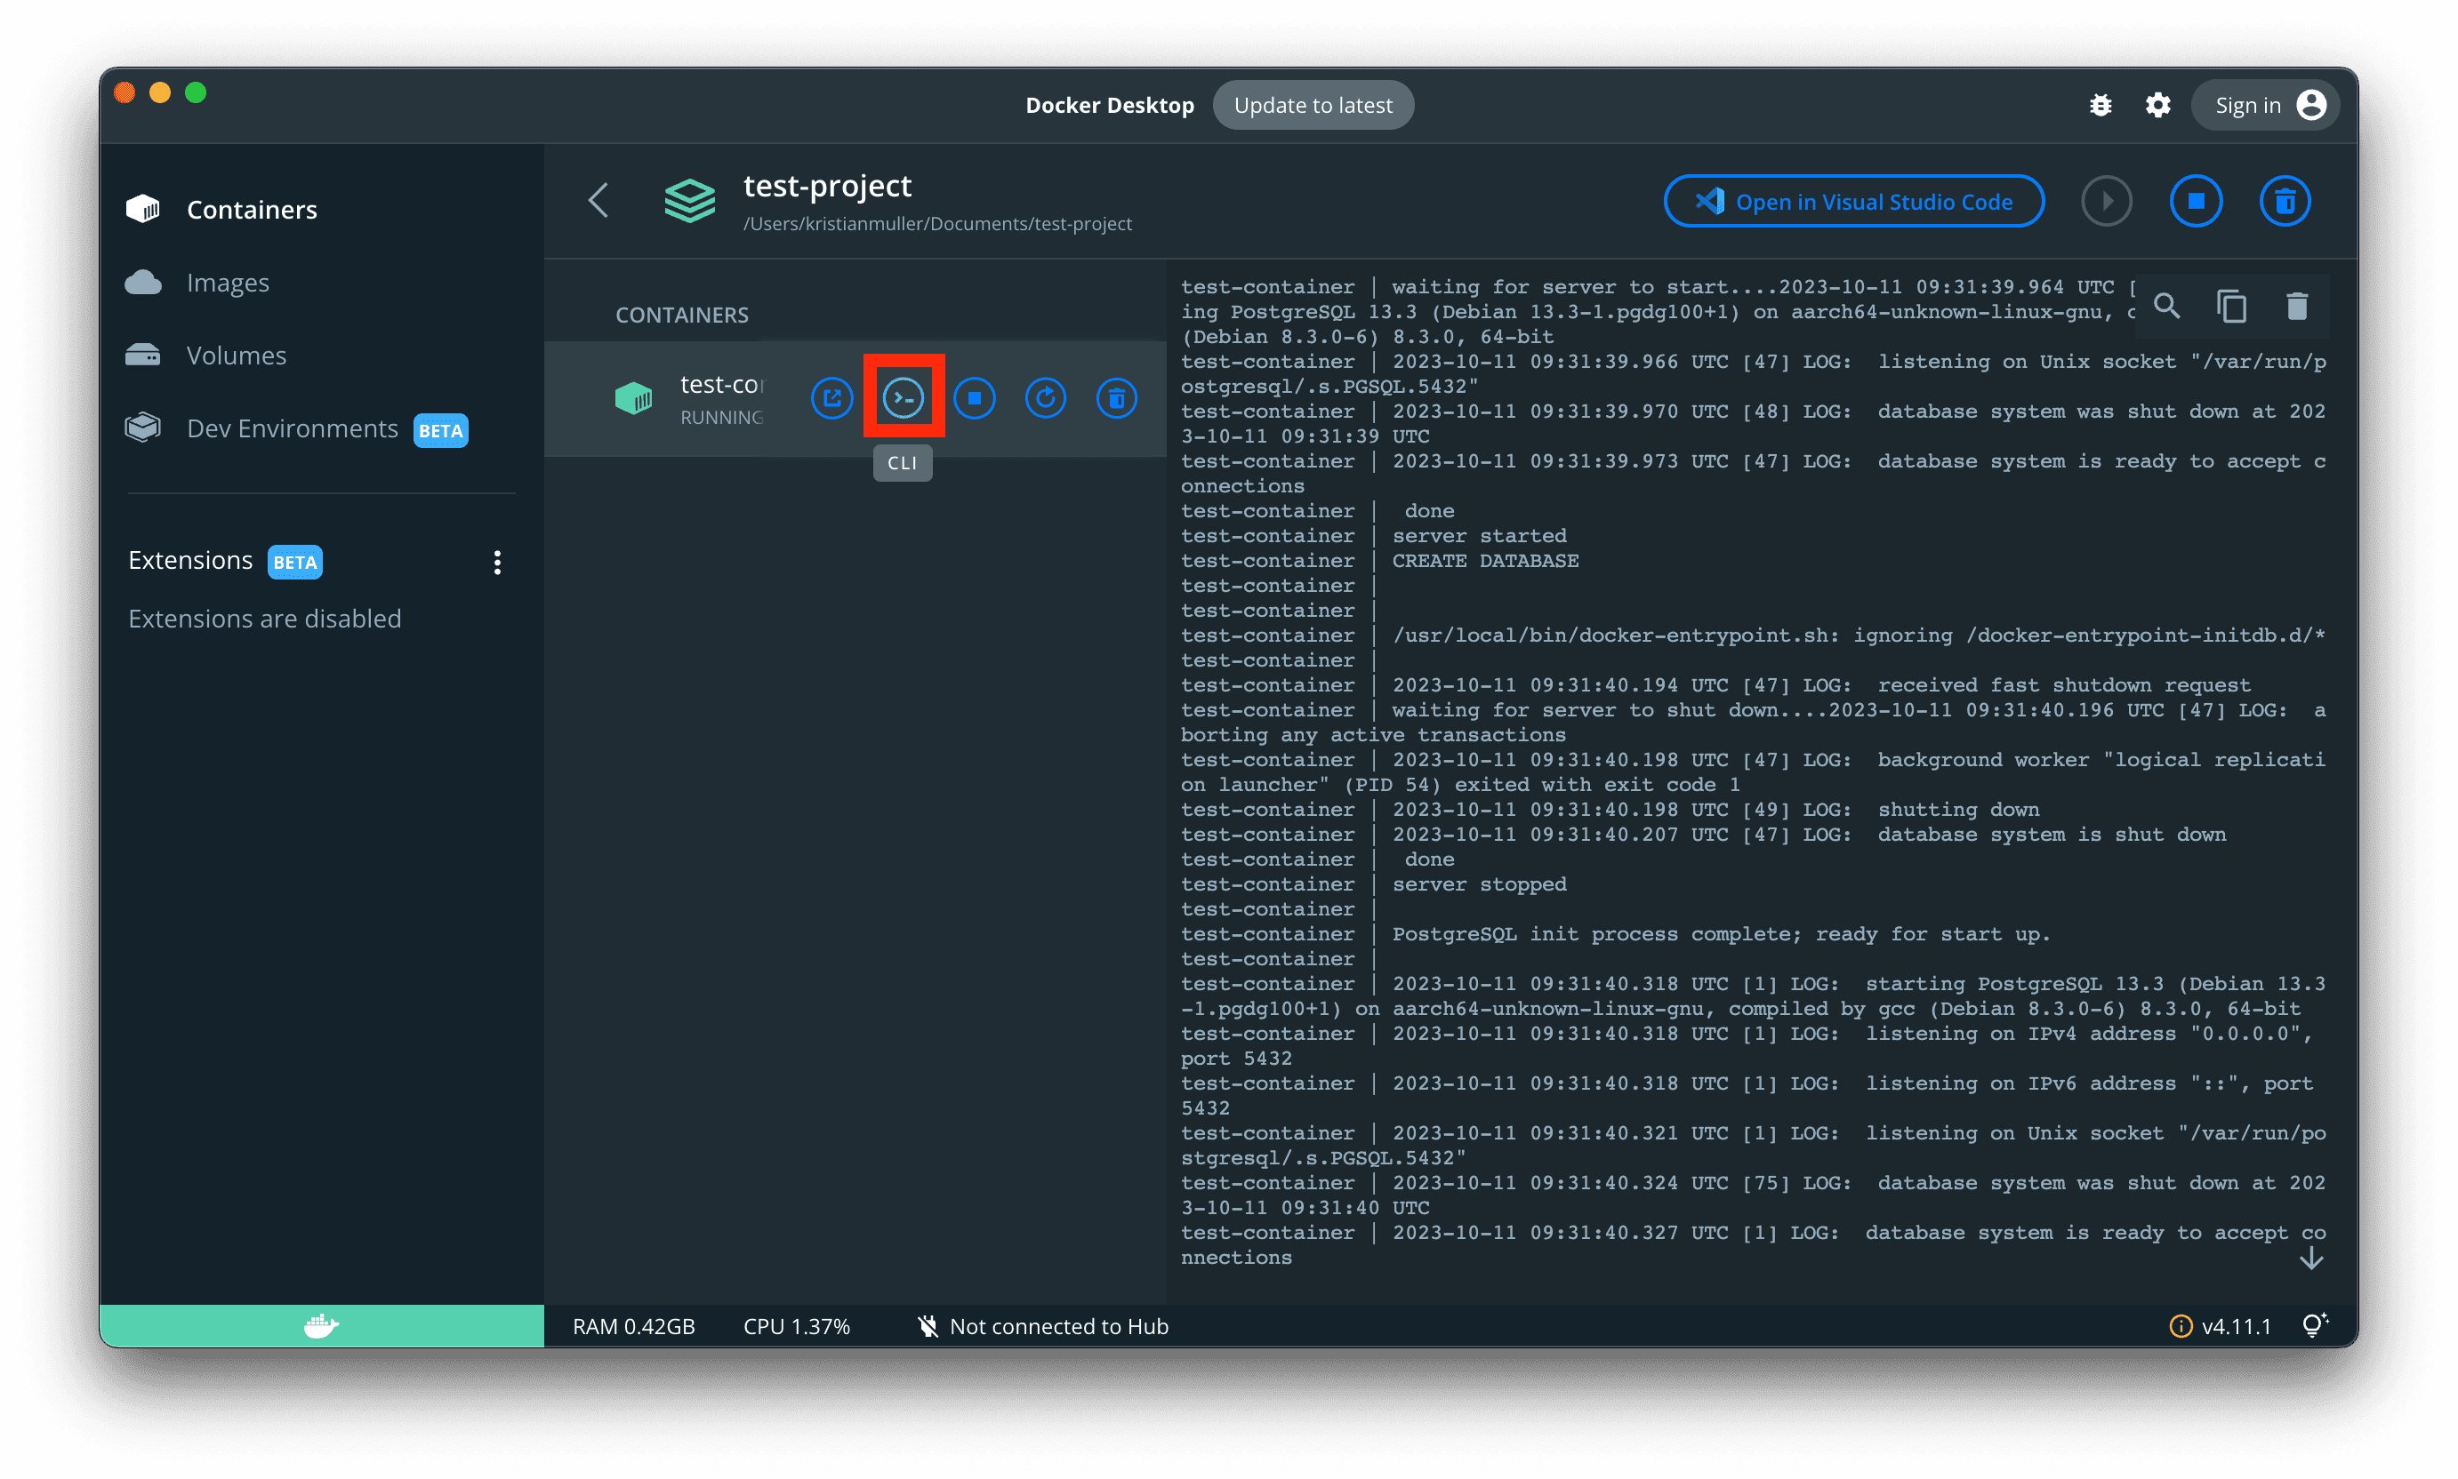Open the Extensions three-dot menu
Image resolution: width=2458 pixels, height=1479 pixels.
[x=496, y=562]
